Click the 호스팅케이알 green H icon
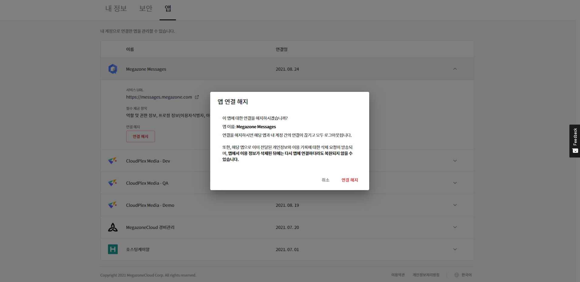Image resolution: width=580 pixels, height=282 pixels. (113, 249)
